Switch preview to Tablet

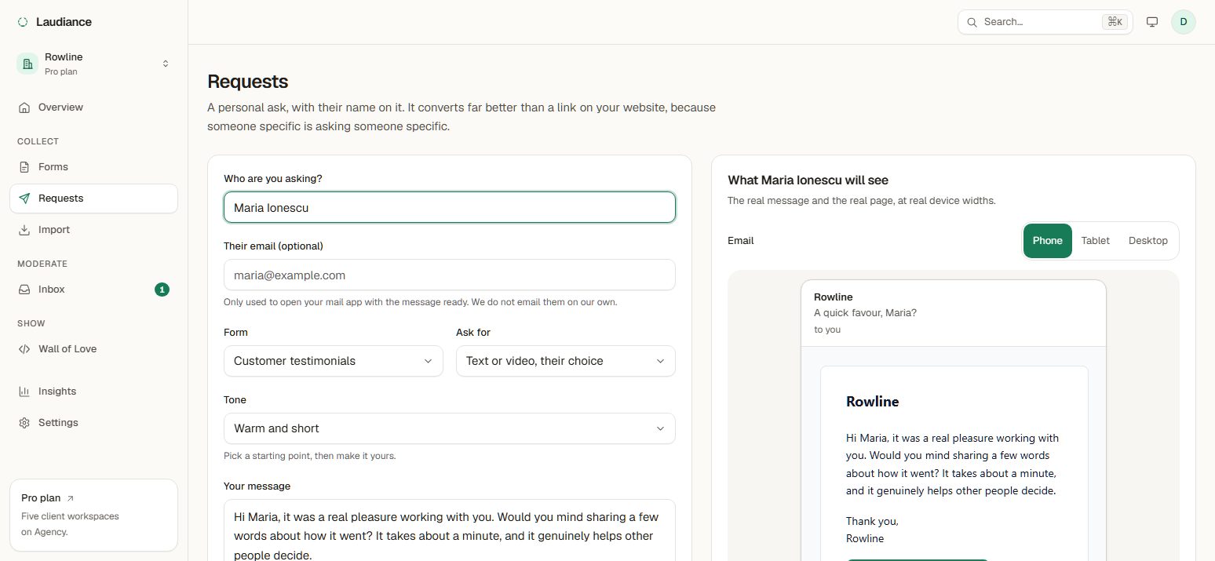pos(1095,241)
